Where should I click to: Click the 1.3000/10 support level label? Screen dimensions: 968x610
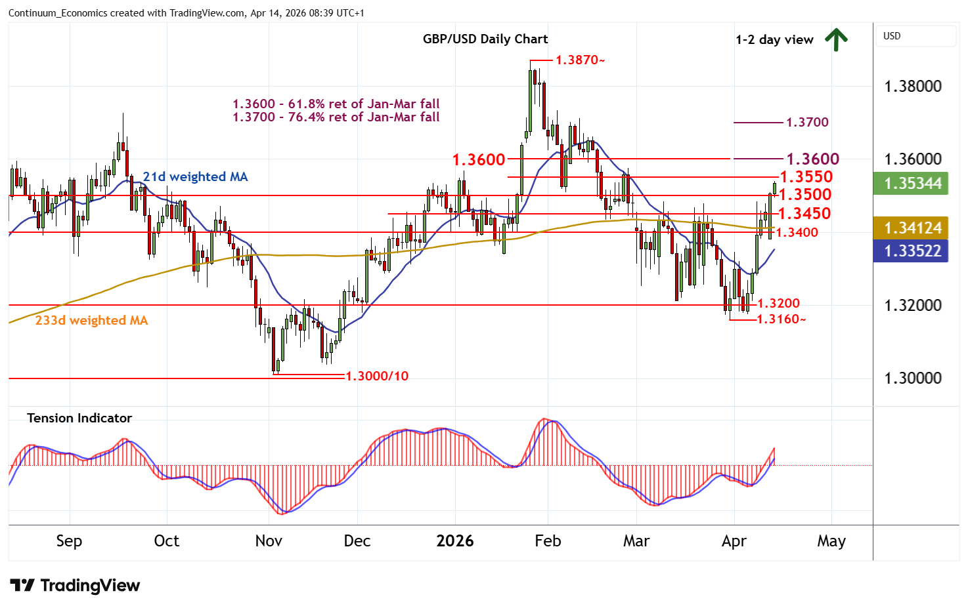(376, 376)
